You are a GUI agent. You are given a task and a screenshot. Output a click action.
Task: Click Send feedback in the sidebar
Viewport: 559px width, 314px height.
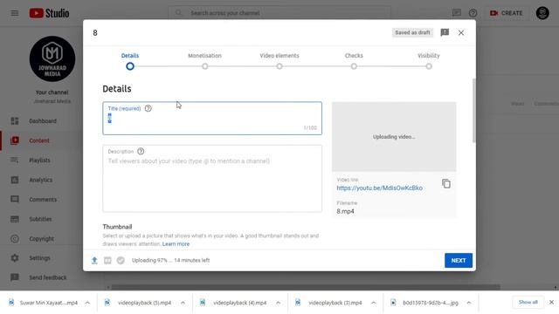[47, 277]
